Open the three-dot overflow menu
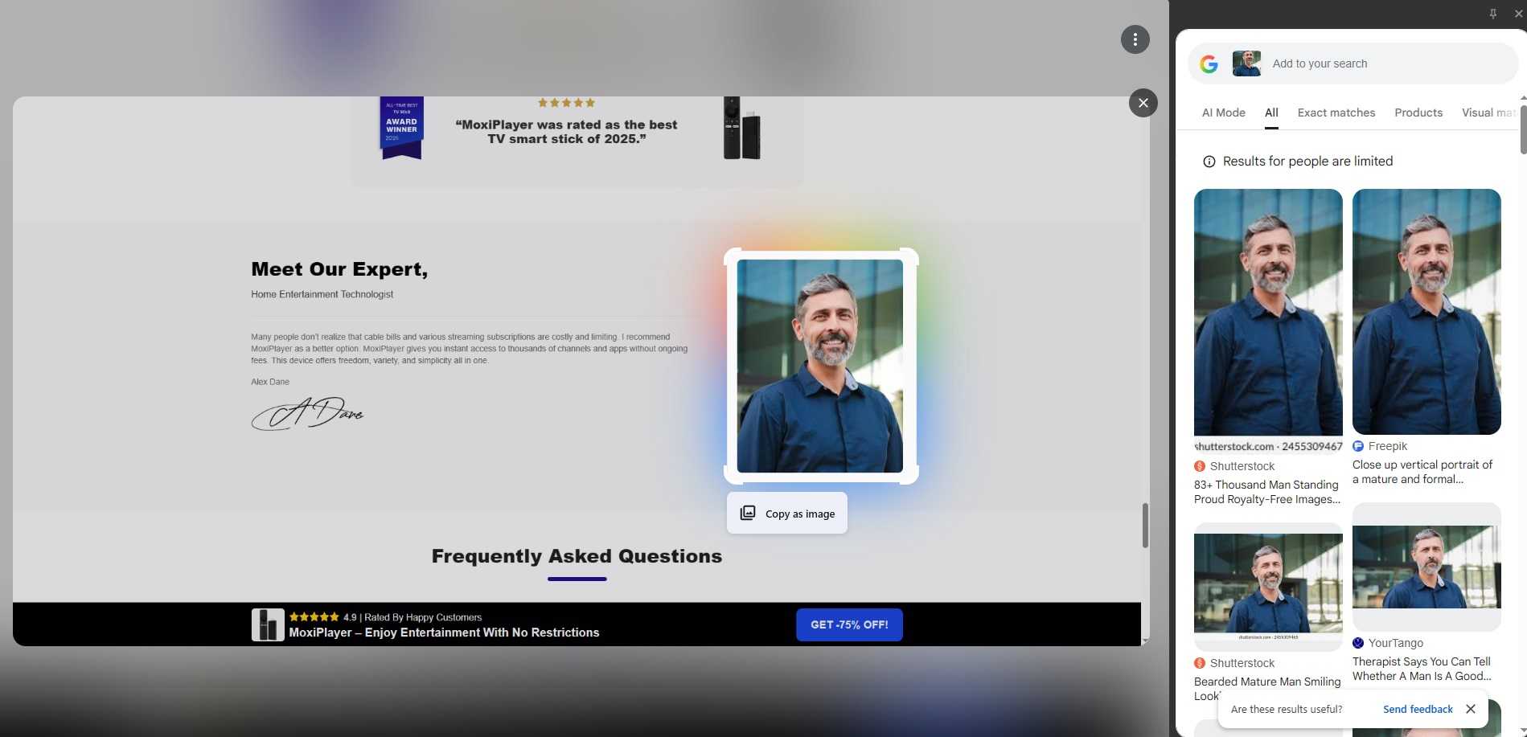This screenshot has width=1527, height=737. tap(1135, 39)
